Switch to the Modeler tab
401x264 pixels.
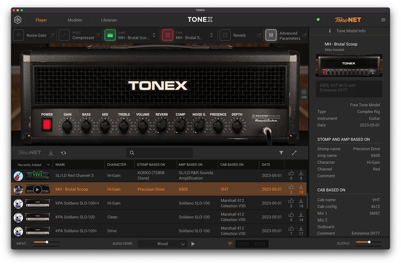click(x=75, y=20)
